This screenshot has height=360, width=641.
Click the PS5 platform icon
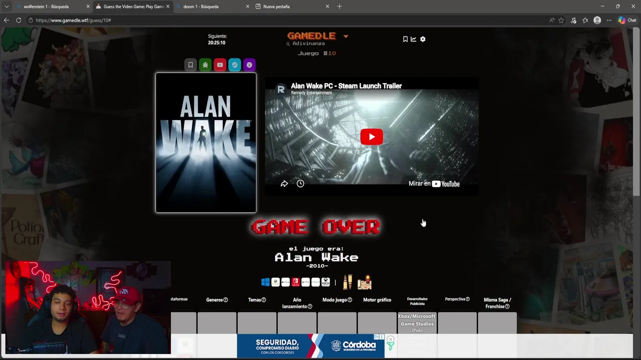click(x=305, y=282)
